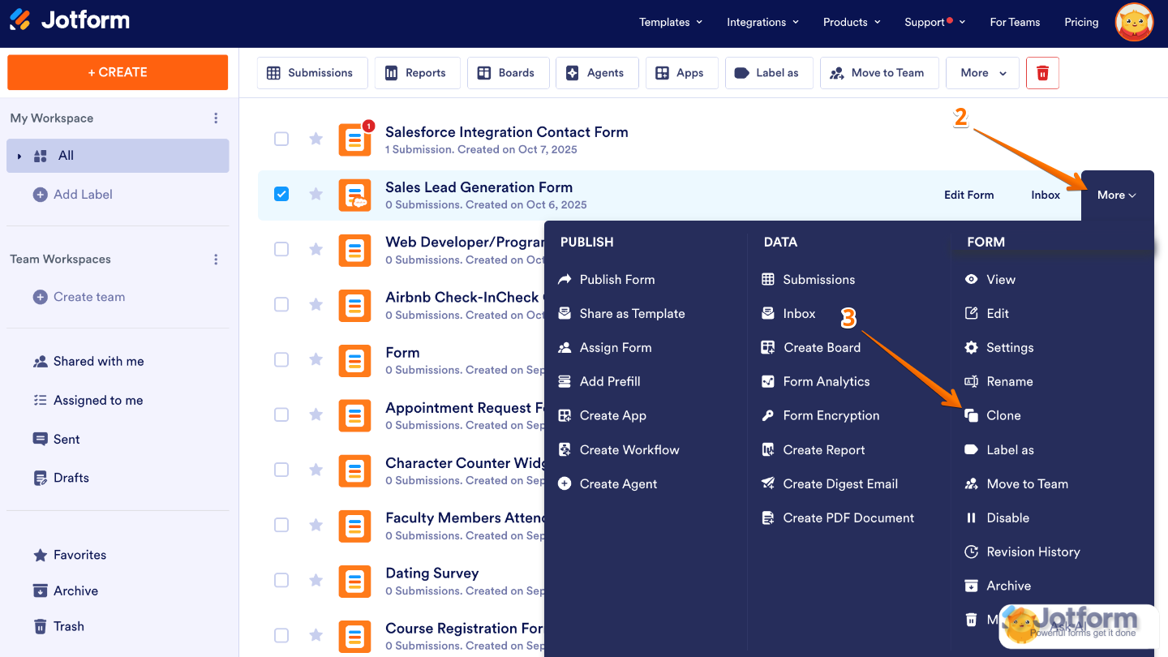1168x657 pixels.
Task: Expand the Products menu in the header
Action: tap(851, 22)
